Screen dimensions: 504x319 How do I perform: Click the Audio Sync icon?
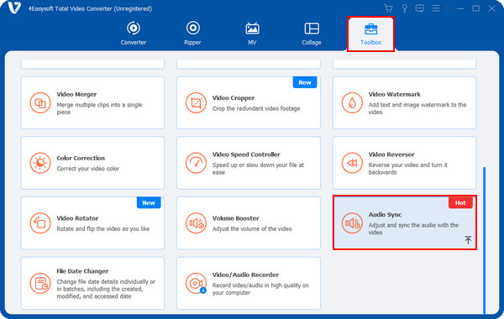(352, 223)
